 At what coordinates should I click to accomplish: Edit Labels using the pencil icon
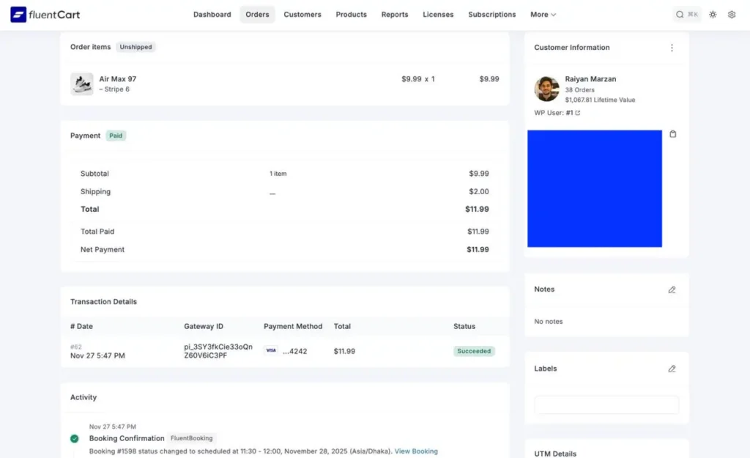(x=672, y=369)
